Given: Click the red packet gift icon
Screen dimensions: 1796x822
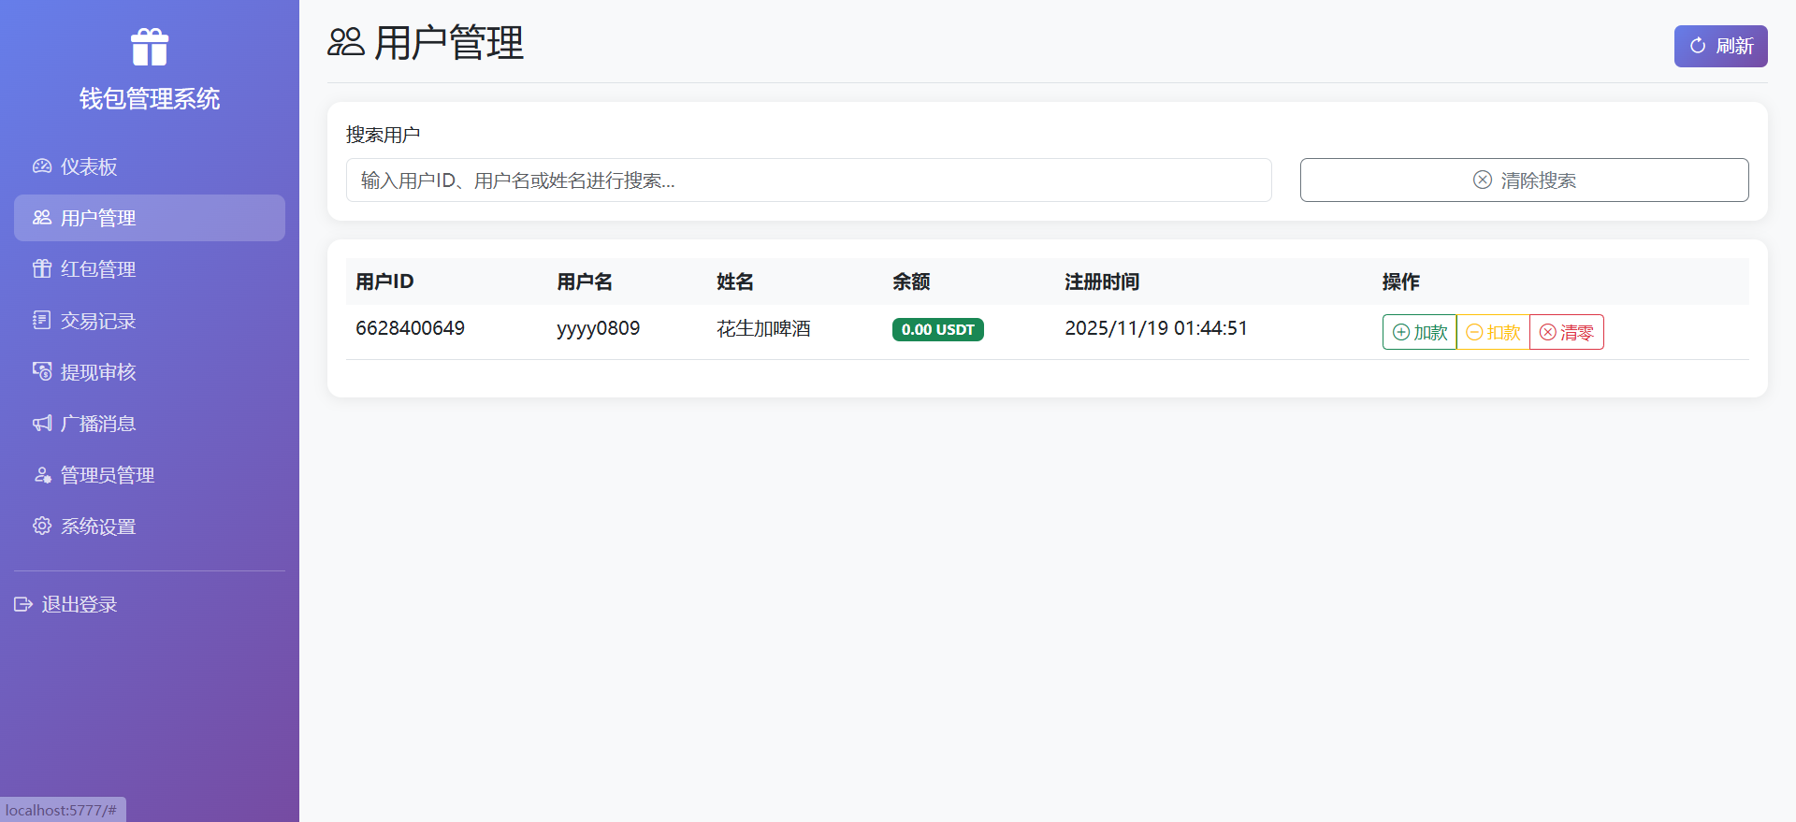Looking at the screenshot, I should click(42, 269).
